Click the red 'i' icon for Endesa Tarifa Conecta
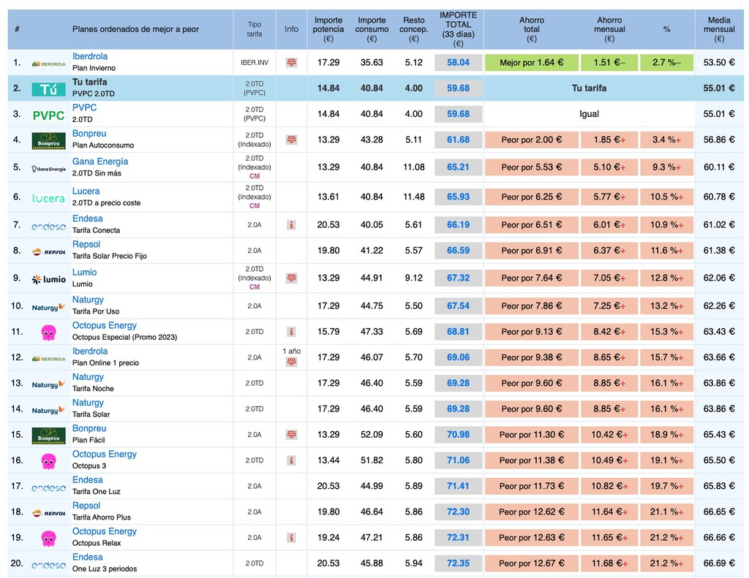The height and width of the screenshot is (578, 749). 291,225
